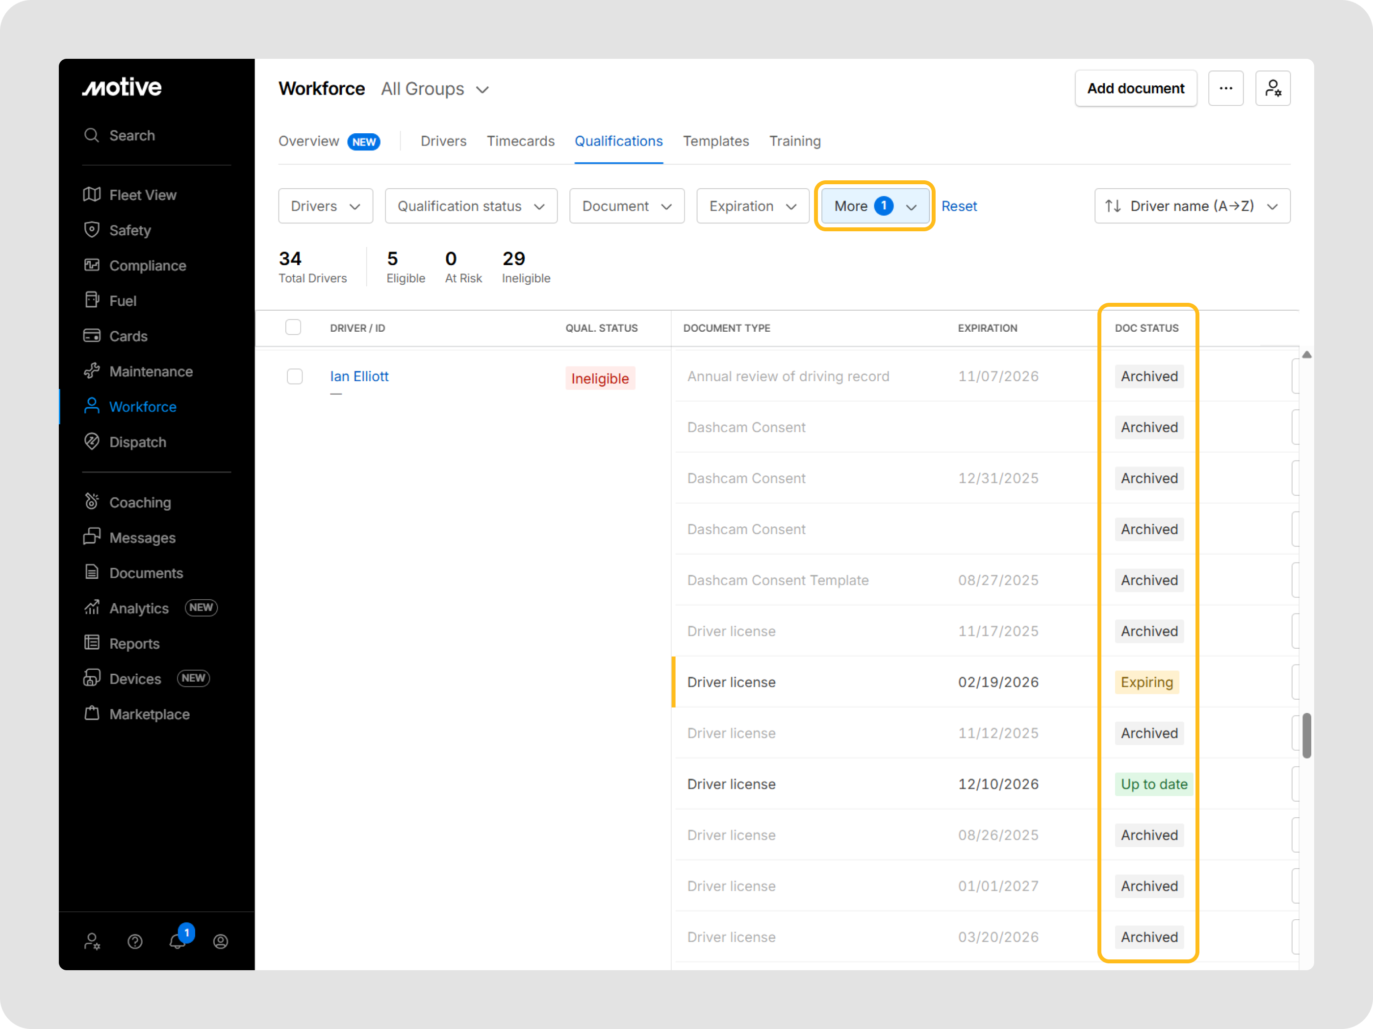Open the Fuel pump icon item
The height and width of the screenshot is (1029, 1373).
[92, 300]
